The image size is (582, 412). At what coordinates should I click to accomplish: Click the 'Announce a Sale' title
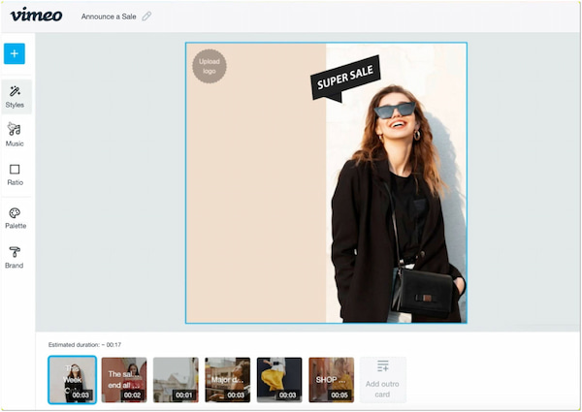[109, 16]
